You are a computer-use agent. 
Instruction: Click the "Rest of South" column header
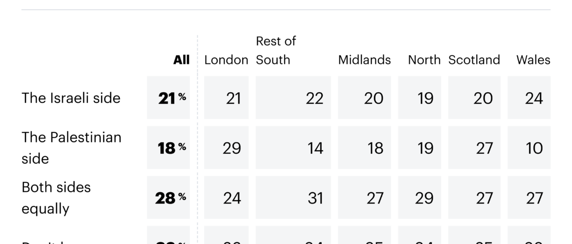click(x=276, y=51)
